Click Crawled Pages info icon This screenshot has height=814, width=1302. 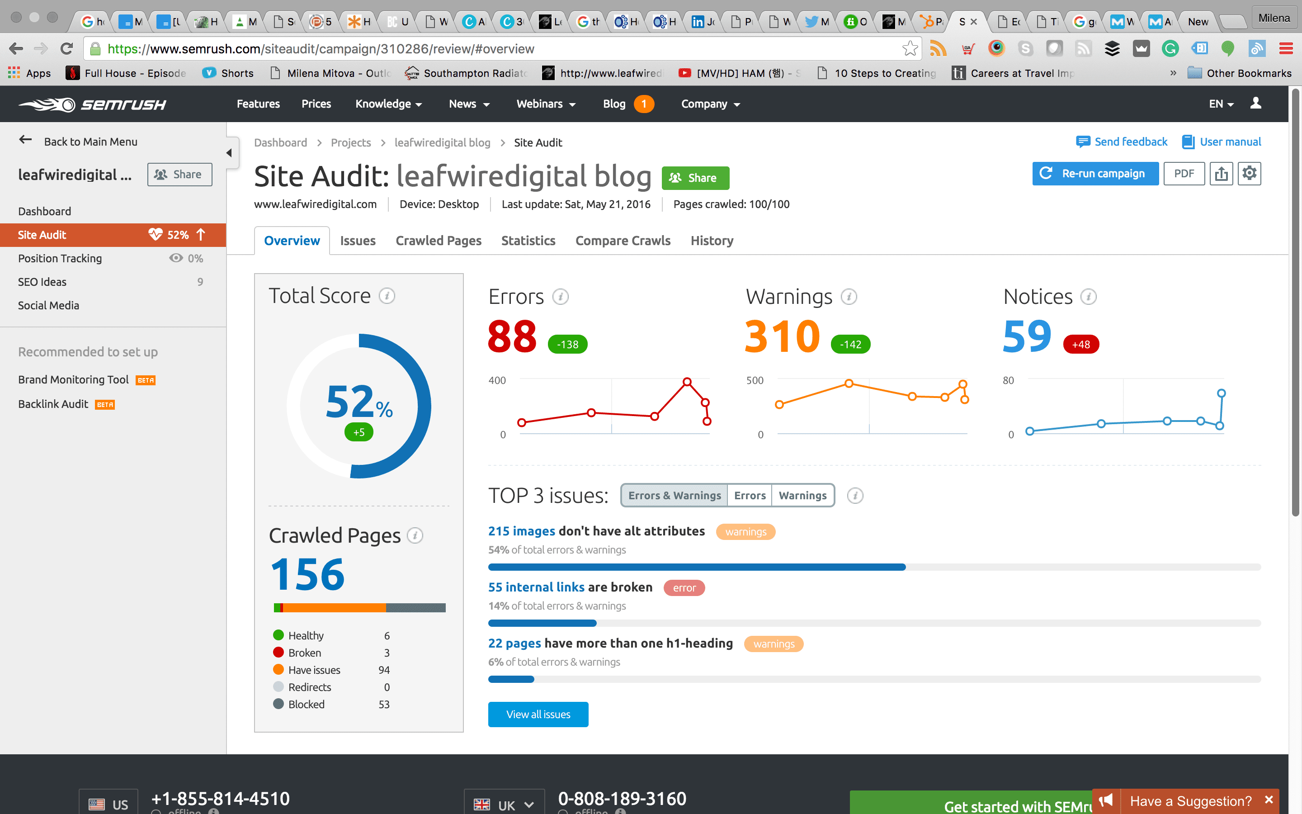pos(415,536)
